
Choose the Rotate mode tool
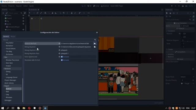point(37,13)
